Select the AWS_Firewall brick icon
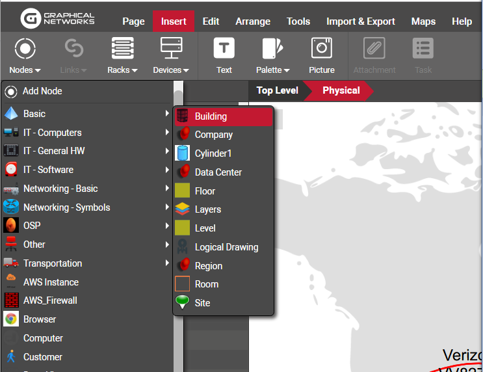This screenshot has width=483, height=372. click(11, 300)
